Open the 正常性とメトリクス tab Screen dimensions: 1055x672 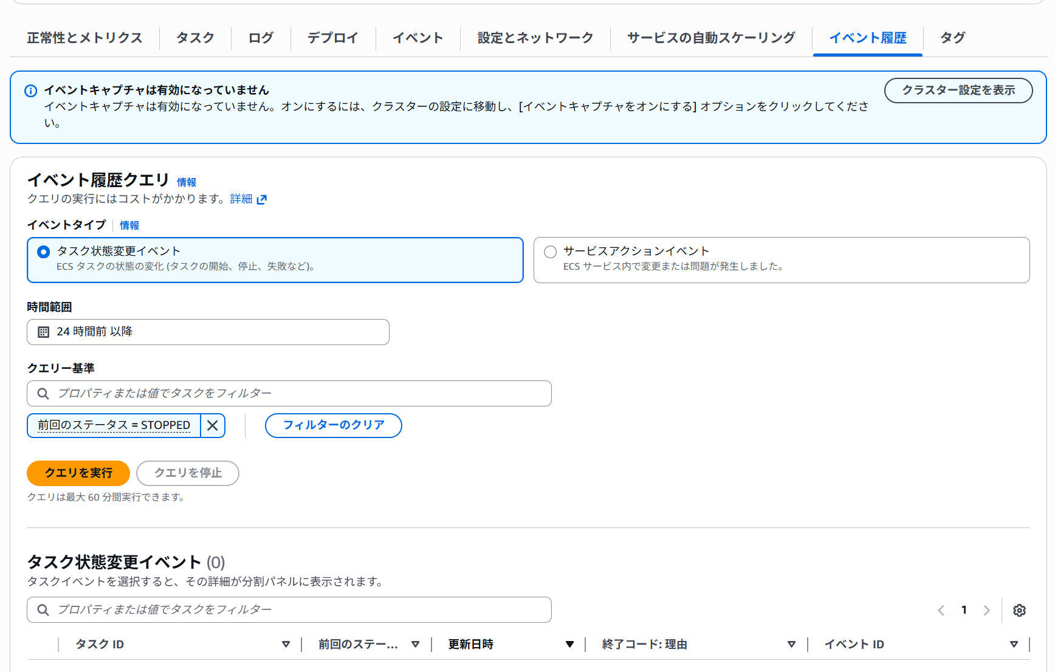pos(84,38)
